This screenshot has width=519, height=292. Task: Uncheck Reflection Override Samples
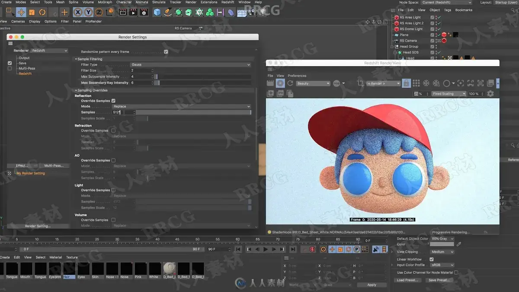pos(113,101)
